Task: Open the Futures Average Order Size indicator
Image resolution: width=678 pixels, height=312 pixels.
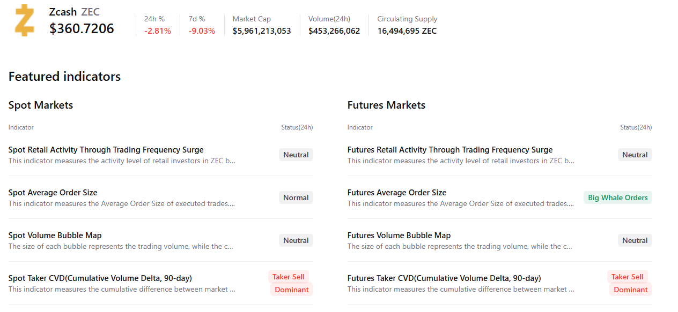Action: (396, 193)
